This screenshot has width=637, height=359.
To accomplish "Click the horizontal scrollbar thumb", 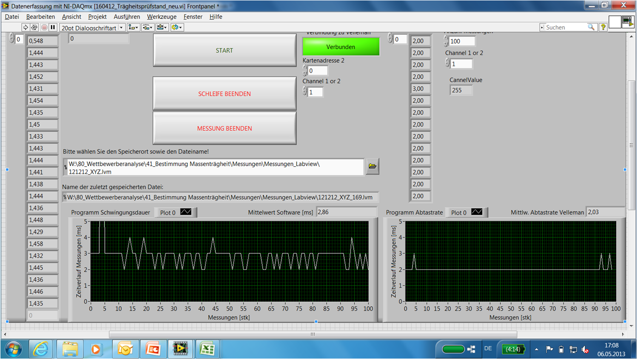I will pos(313,334).
